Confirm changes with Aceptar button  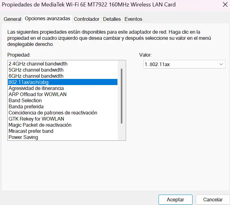175,199
